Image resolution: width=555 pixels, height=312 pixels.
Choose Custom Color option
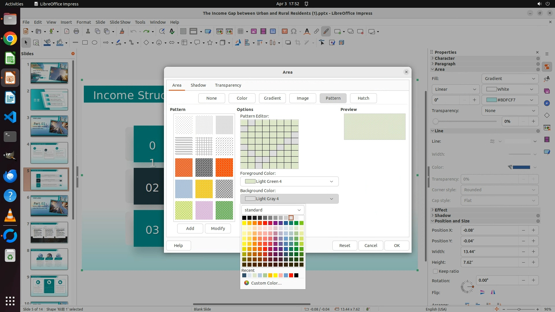266,283
